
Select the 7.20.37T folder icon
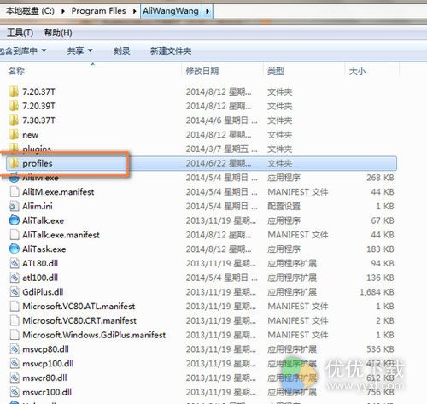pos(14,91)
